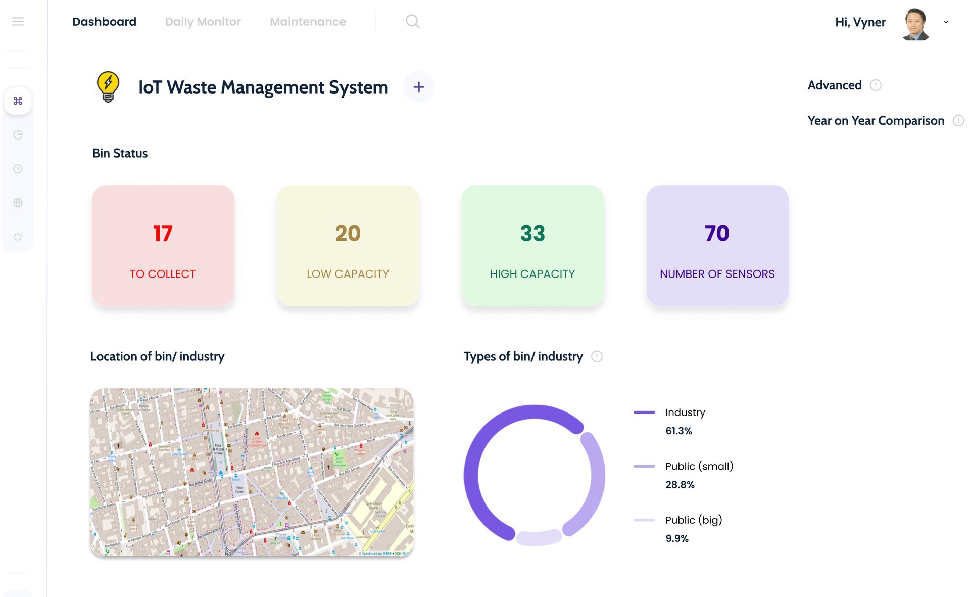Screen dimensions: 970x597
Task: Open the hamburger menu icon
Action: pos(18,21)
